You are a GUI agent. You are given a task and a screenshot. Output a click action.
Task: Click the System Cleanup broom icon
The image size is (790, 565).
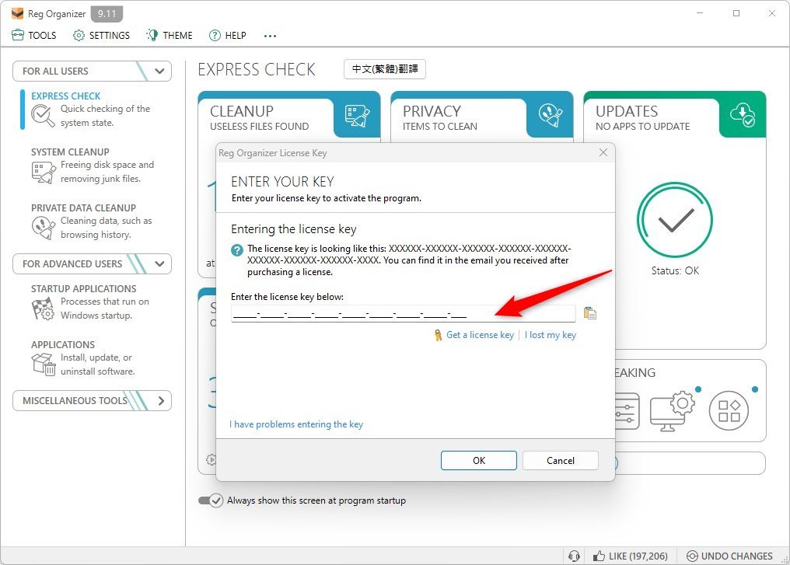coord(44,173)
